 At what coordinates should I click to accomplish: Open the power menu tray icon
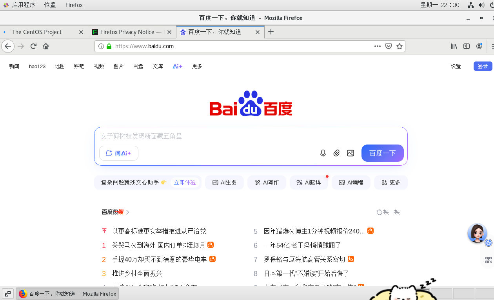(492, 5)
